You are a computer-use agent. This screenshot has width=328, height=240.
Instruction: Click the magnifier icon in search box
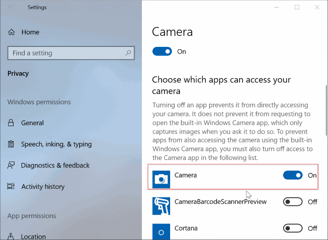128,53
